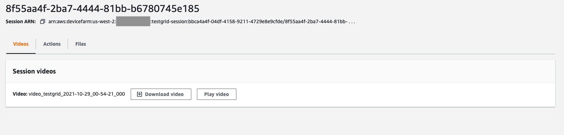Select the video_testgrid_2021-10-29_00-54-21_000 filename
This screenshot has height=135, width=564.
point(77,94)
